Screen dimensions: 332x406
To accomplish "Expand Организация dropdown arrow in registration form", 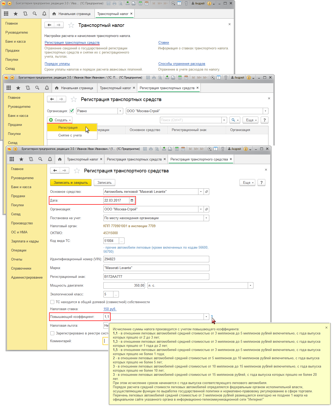I will pos(201,209).
